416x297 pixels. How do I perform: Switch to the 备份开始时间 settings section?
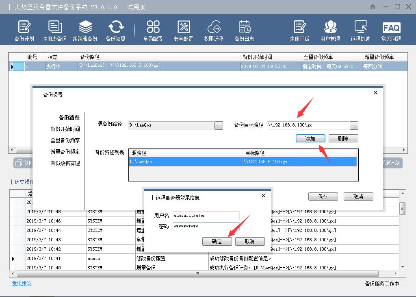coord(65,129)
